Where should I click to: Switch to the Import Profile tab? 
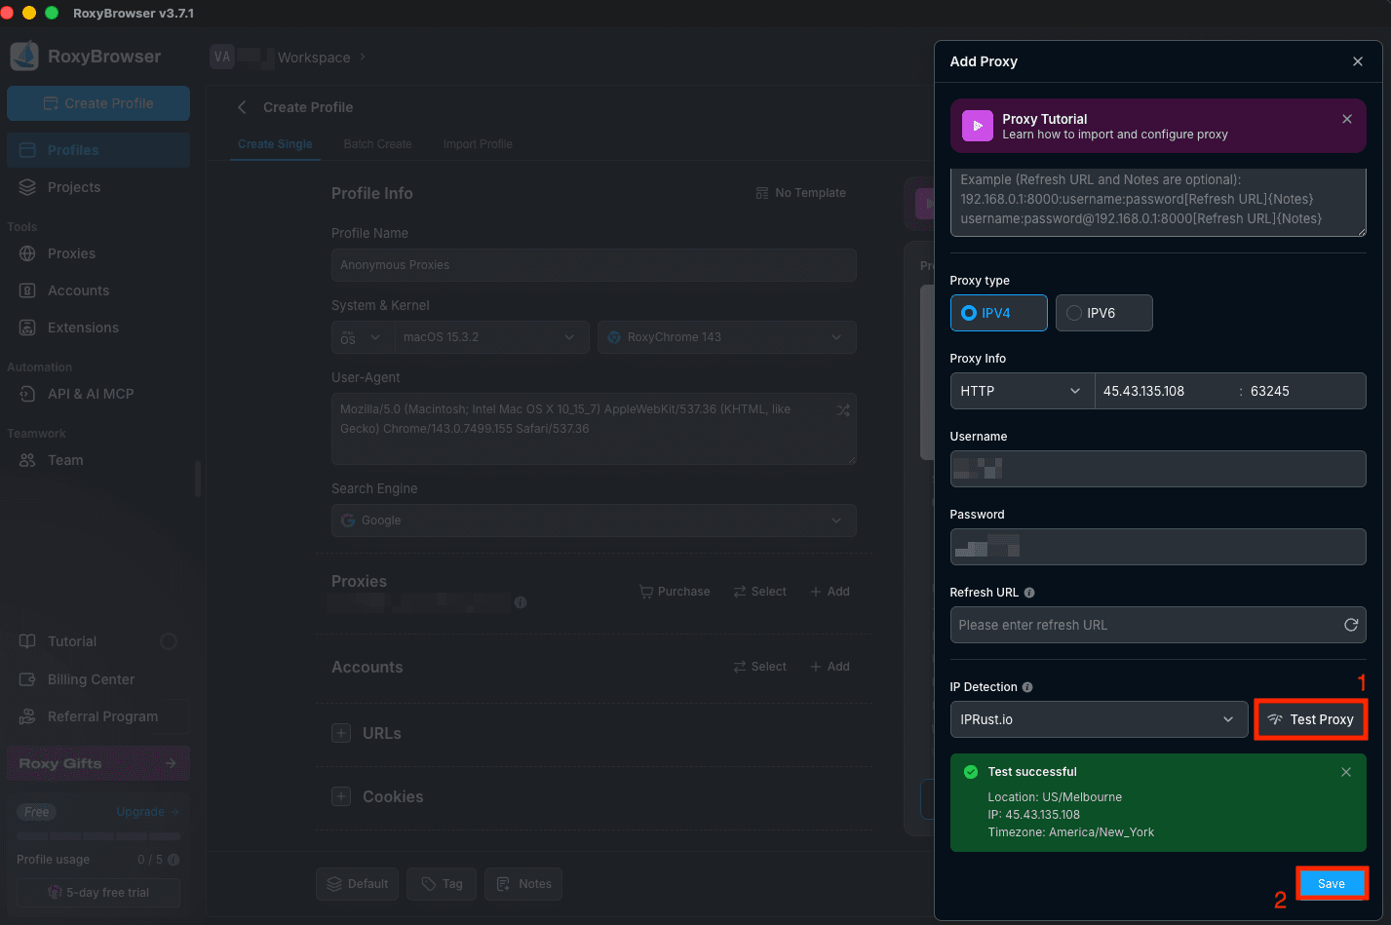(x=477, y=143)
